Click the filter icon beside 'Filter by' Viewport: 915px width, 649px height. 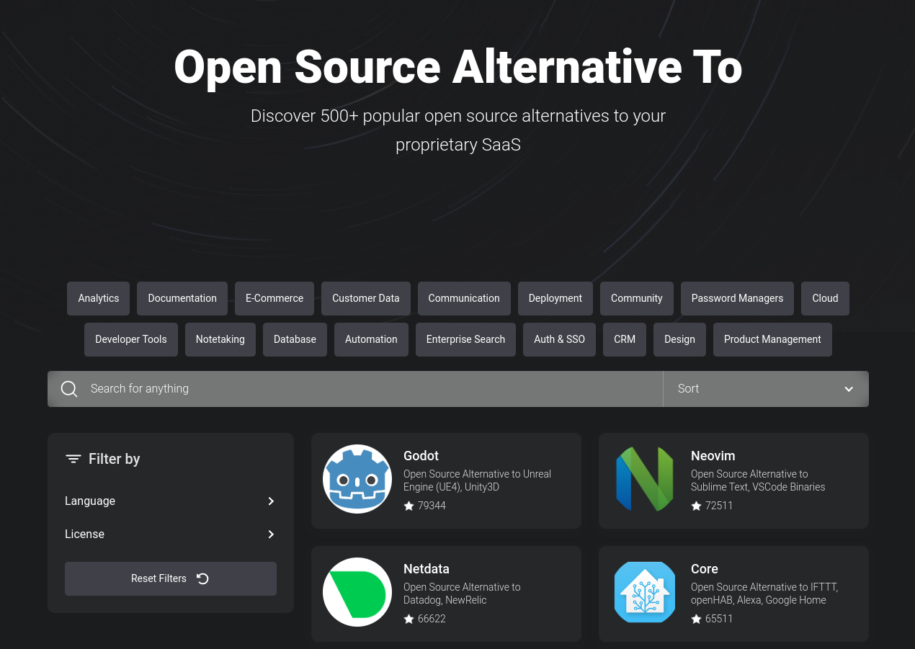point(73,459)
